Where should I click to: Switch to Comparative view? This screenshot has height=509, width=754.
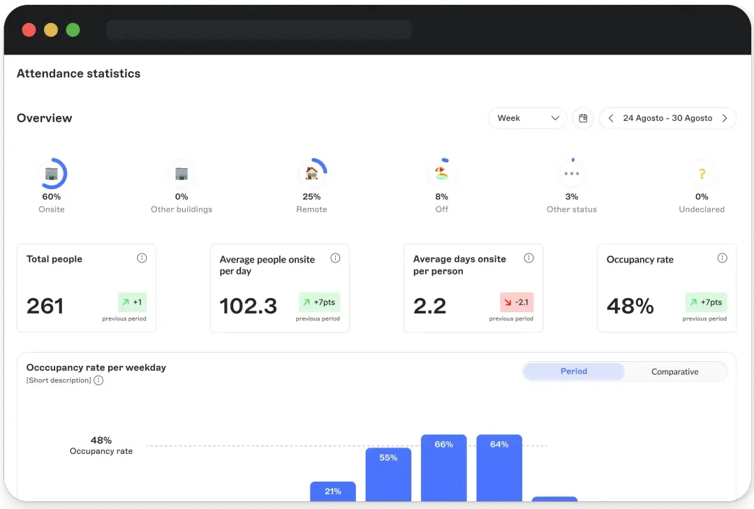tap(674, 371)
